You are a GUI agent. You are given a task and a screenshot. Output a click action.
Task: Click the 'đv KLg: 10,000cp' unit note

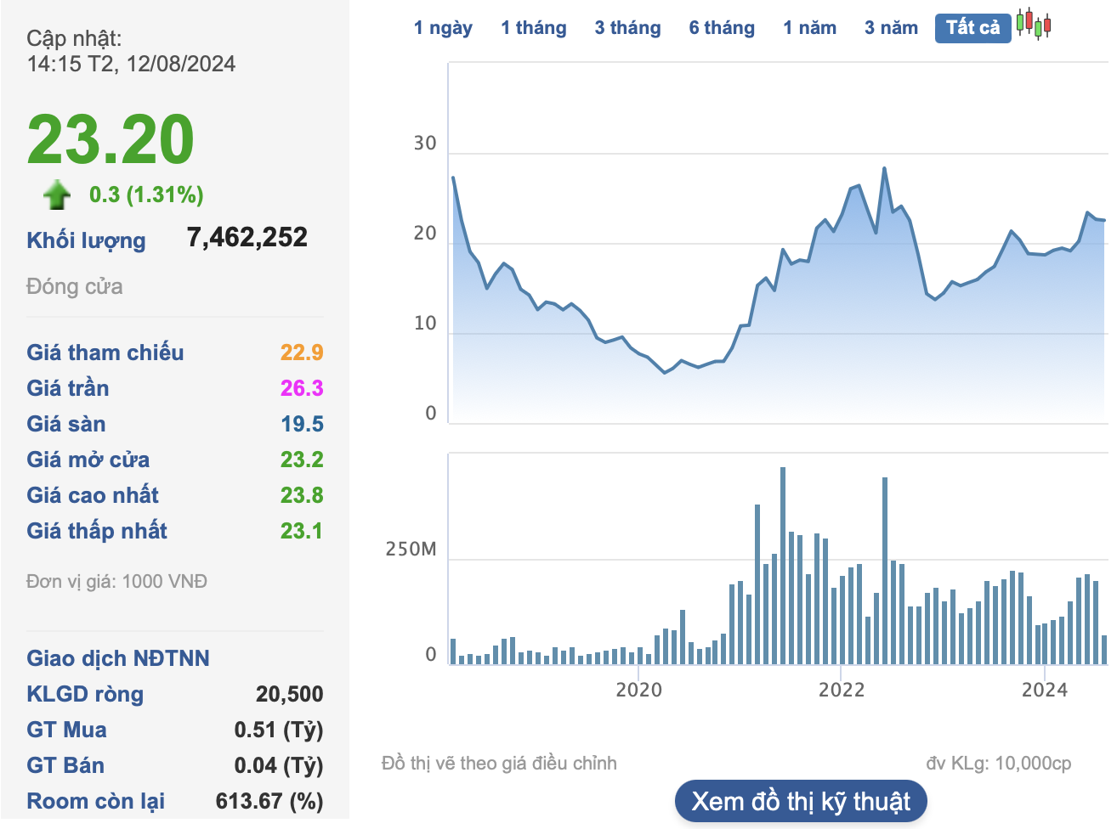pyautogui.click(x=999, y=764)
